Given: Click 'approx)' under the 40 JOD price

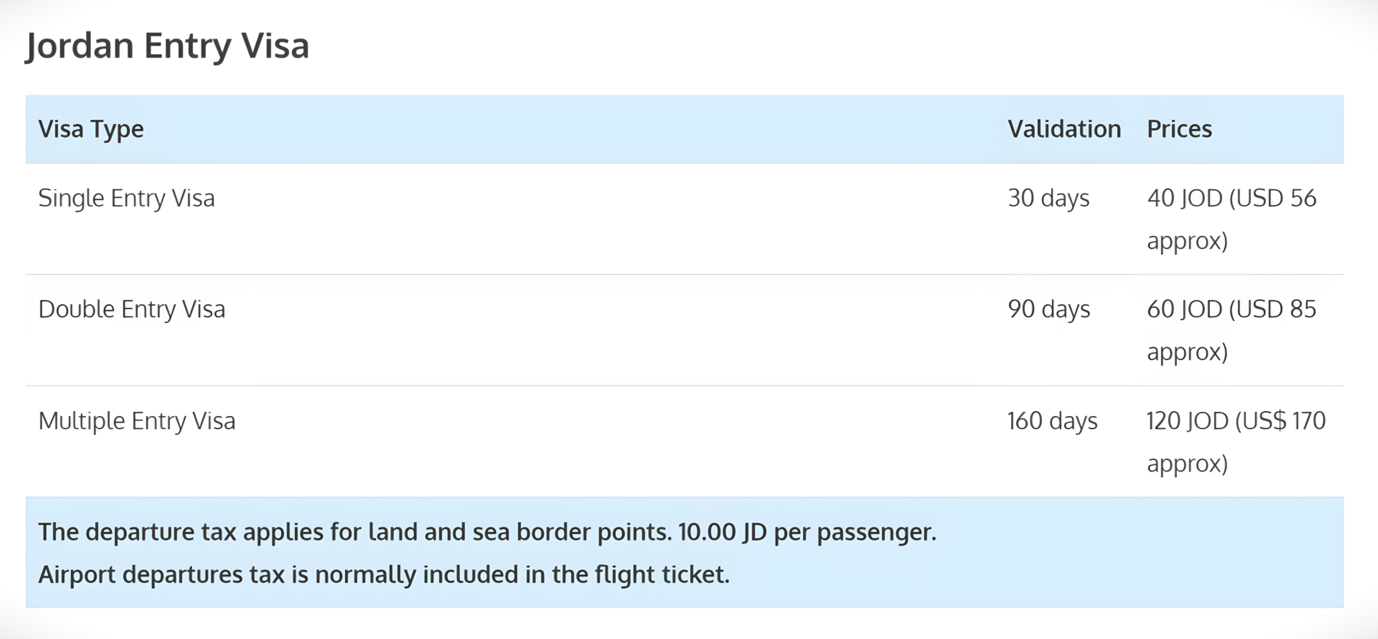Looking at the screenshot, I should click(1187, 241).
